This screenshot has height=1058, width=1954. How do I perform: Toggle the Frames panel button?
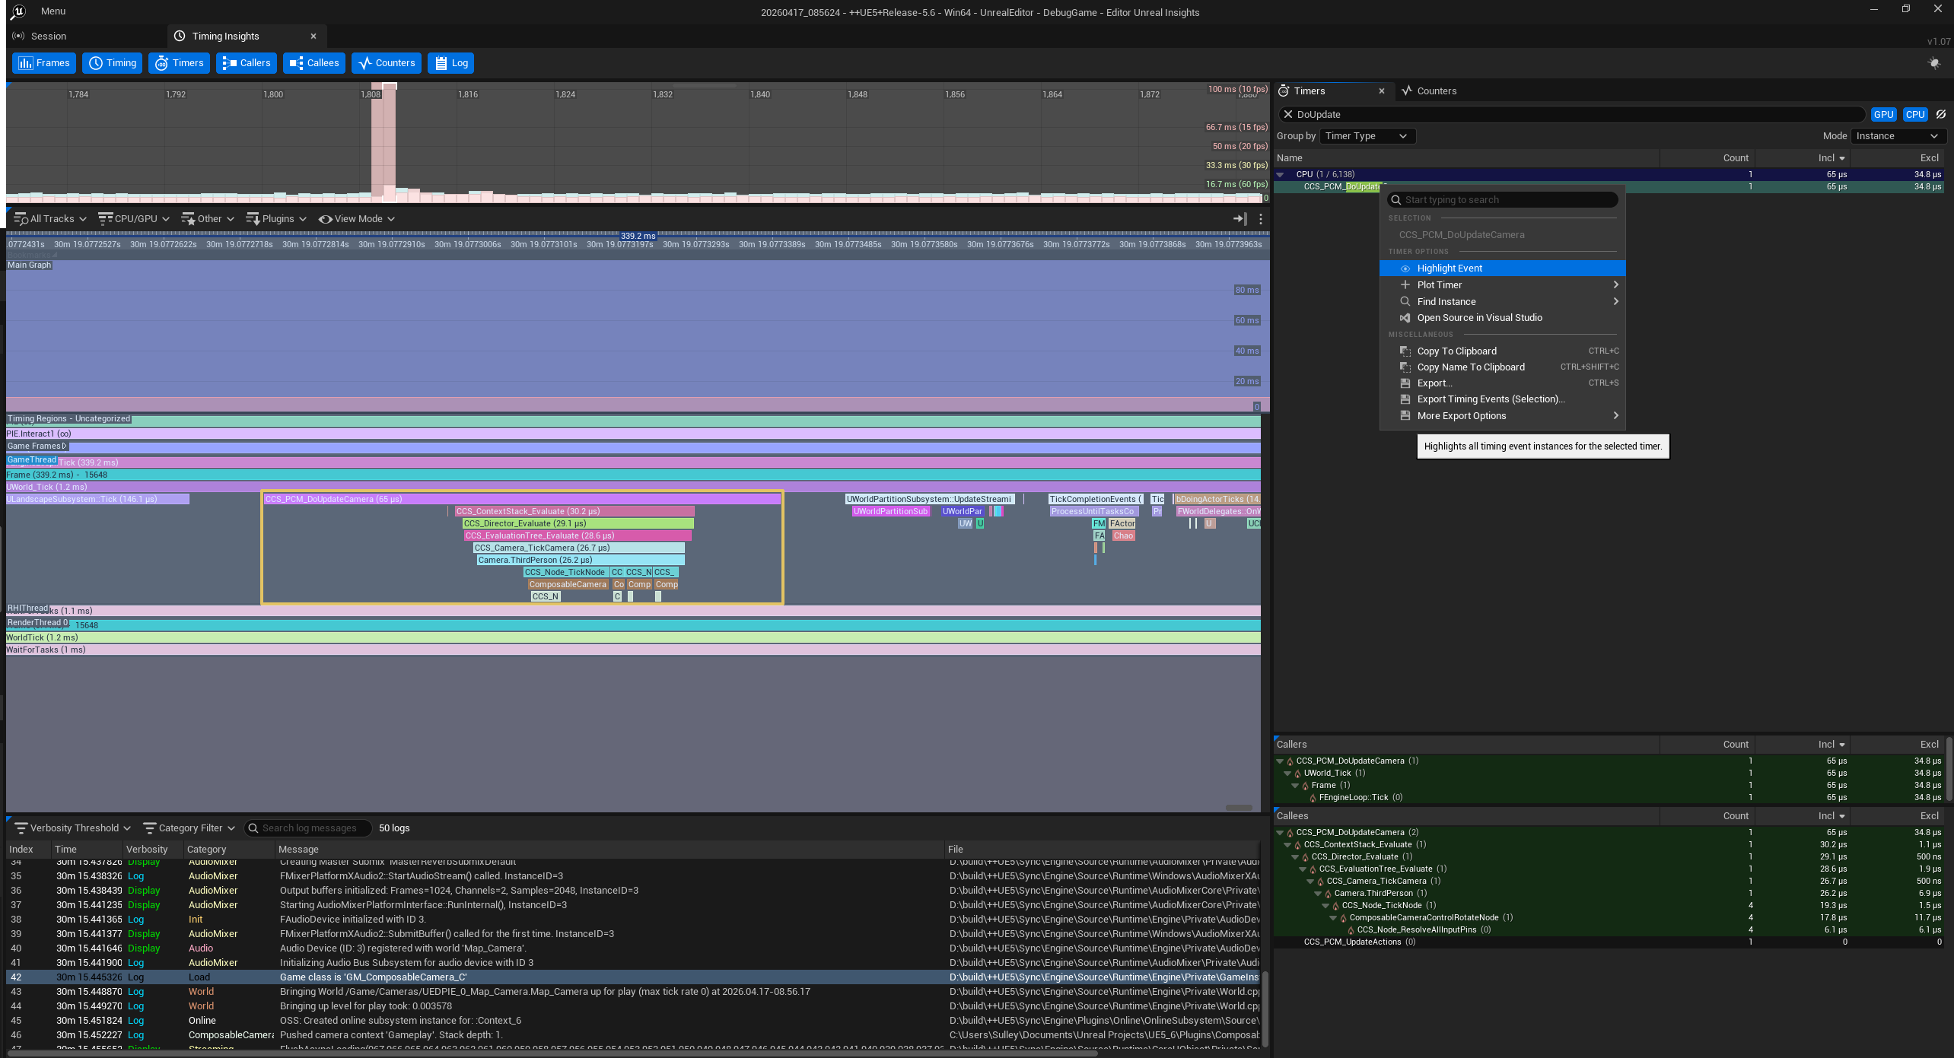44,63
